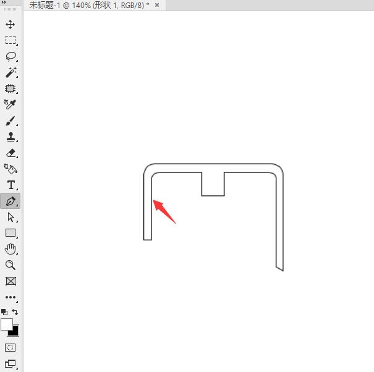This screenshot has height=372, width=374.
Task: Expand the toolbar with double arrows
Action: [x=4, y=2]
